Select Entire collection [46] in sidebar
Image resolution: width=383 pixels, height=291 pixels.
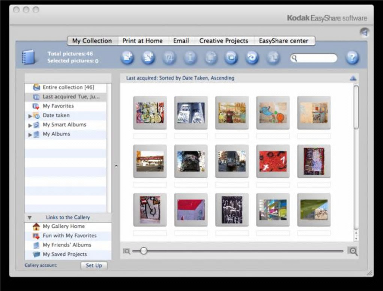click(65, 87)
